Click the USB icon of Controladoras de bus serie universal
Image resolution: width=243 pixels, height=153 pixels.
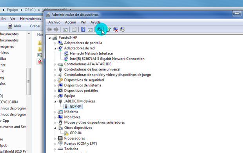click(x=60, y=70)
